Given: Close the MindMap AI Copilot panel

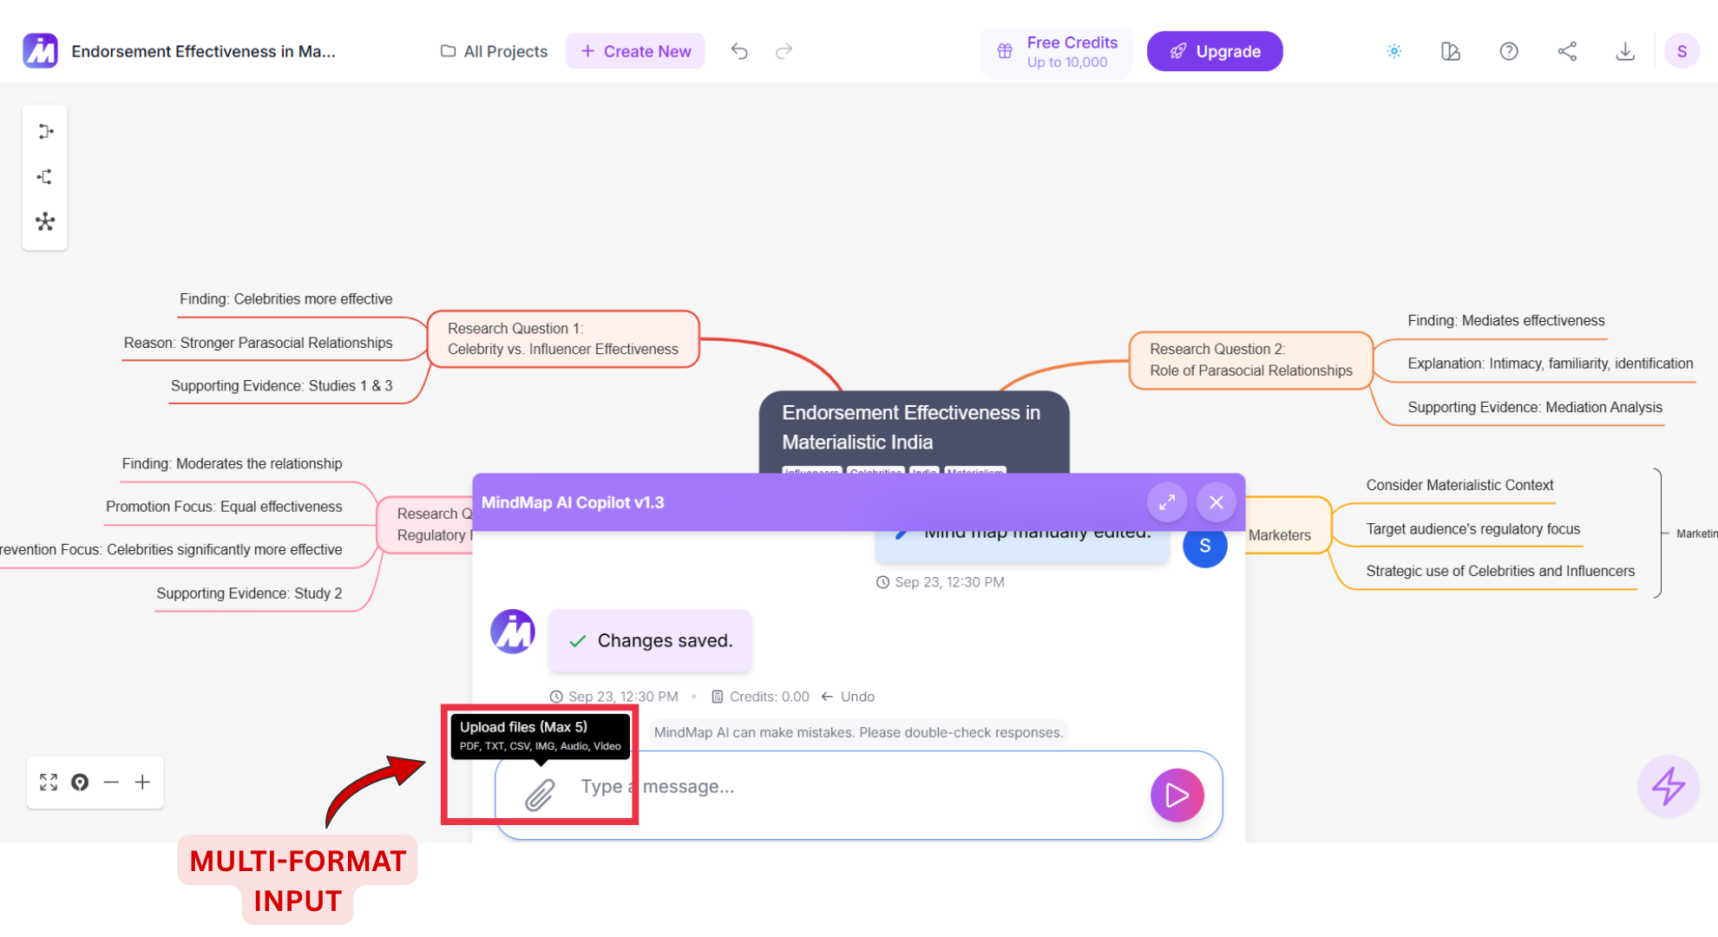Looking at the screenshot, I should pos(1216,502).
